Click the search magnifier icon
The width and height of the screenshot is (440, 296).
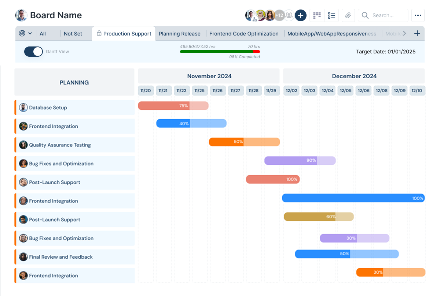click(x=365, y=15)
